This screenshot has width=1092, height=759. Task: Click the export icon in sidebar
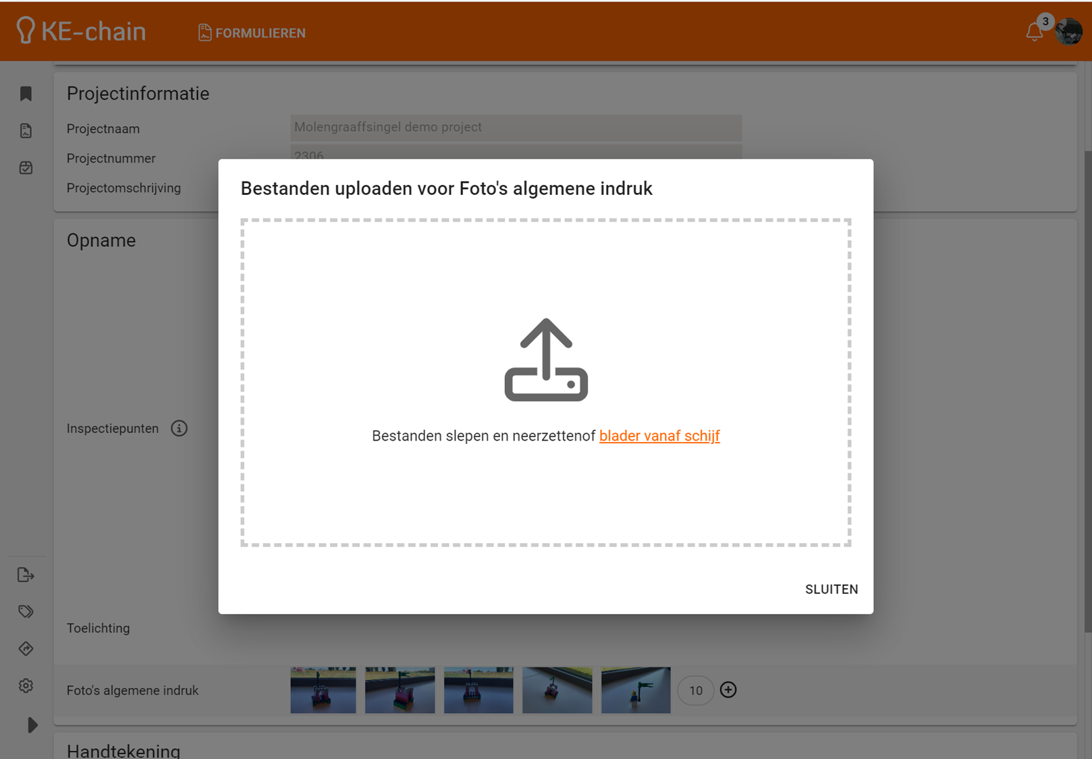(x=26, y=575)
